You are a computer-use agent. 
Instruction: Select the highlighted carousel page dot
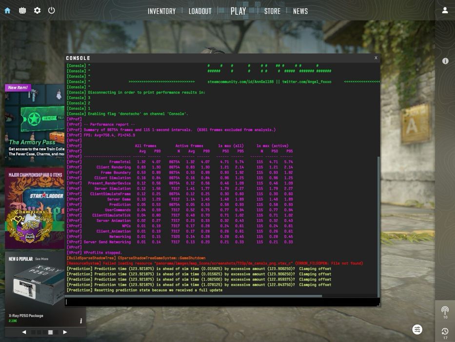[x=51, y=332]
